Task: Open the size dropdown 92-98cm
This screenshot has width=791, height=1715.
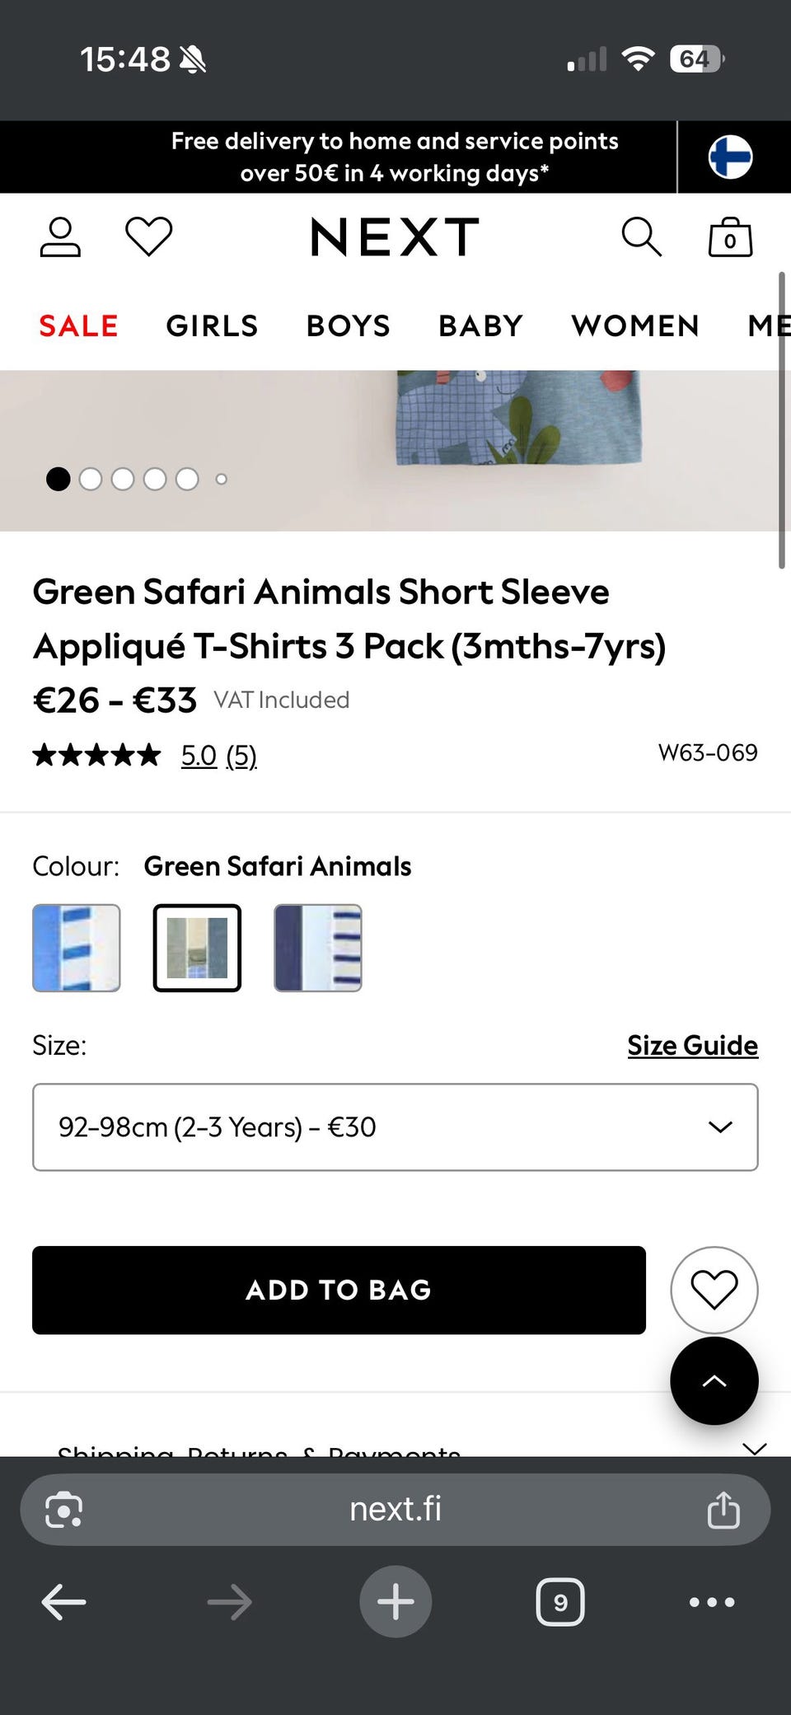Action: [395, 1127]
